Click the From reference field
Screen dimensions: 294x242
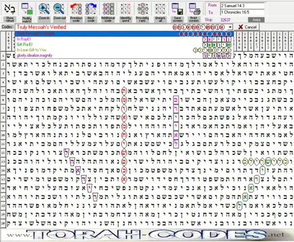click(243, 6)
